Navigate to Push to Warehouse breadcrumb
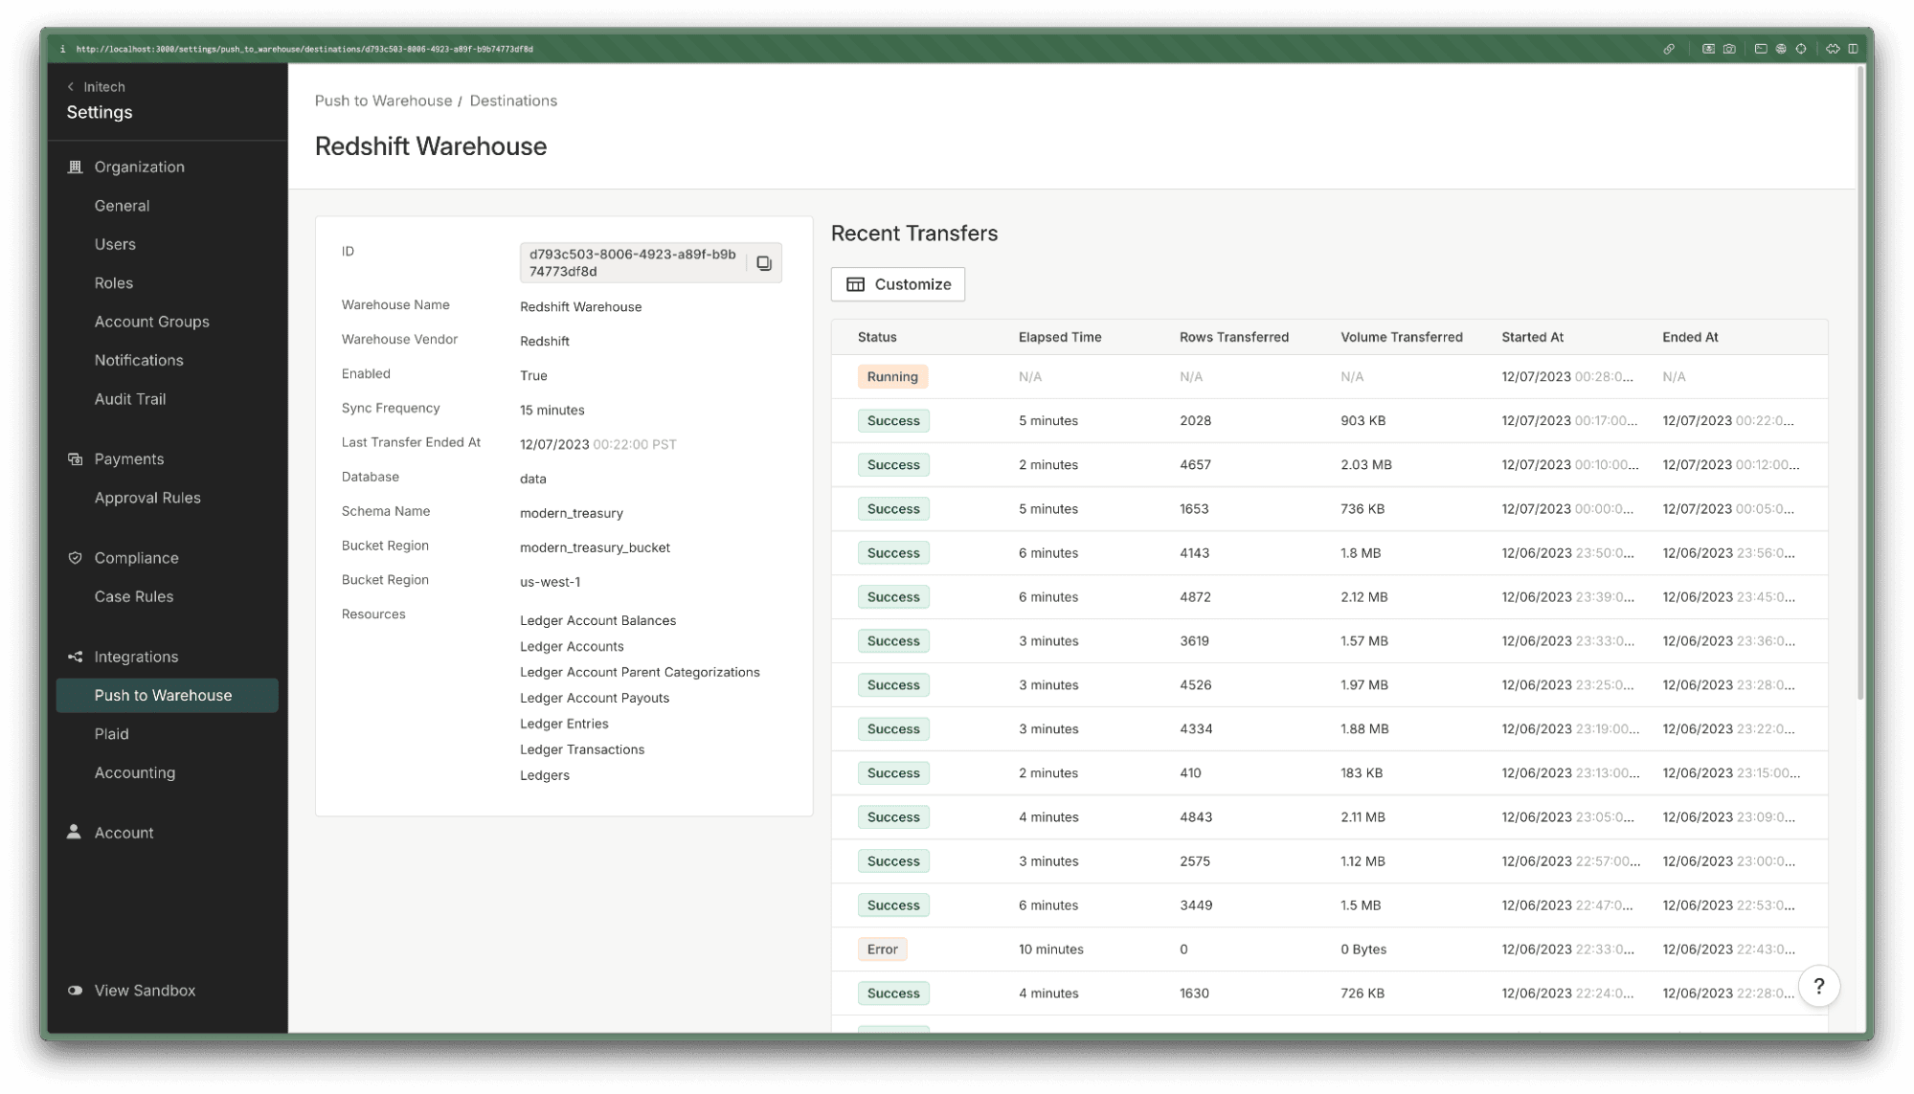 pyautogui.click(x=383, y=100)
